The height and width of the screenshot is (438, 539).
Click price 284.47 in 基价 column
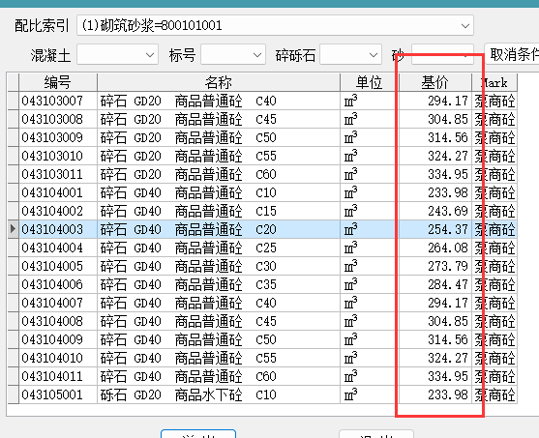pos(435,285)
